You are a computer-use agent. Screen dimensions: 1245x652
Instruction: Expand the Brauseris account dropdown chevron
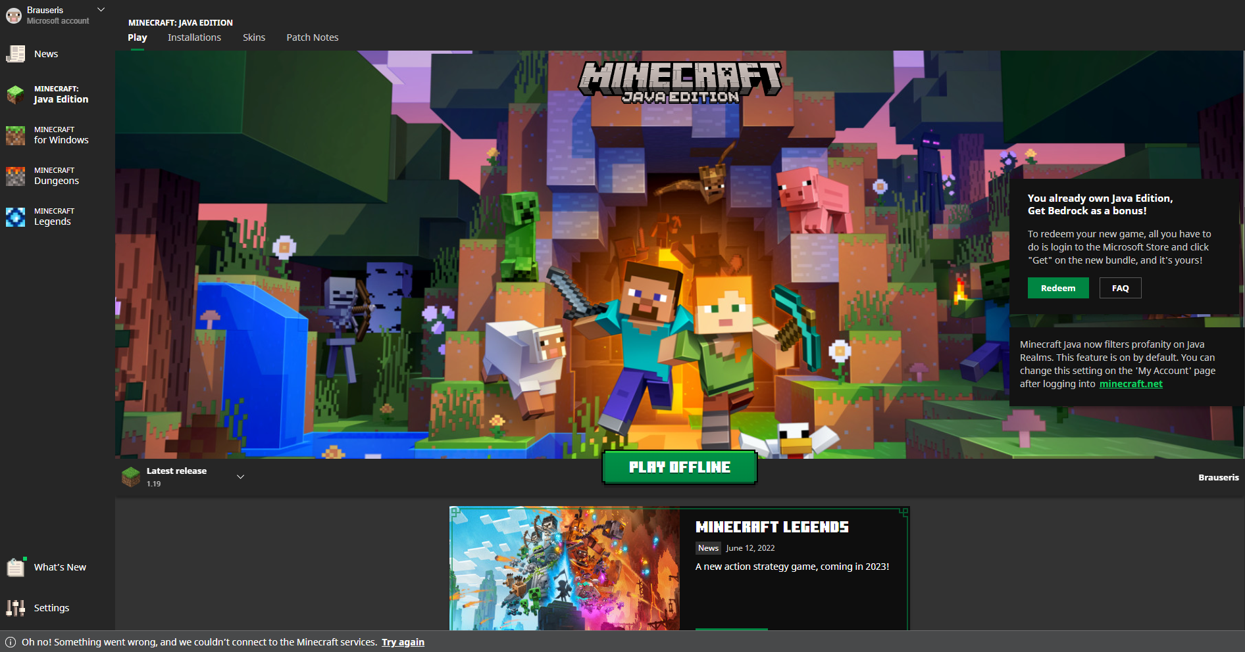point(101,10)
